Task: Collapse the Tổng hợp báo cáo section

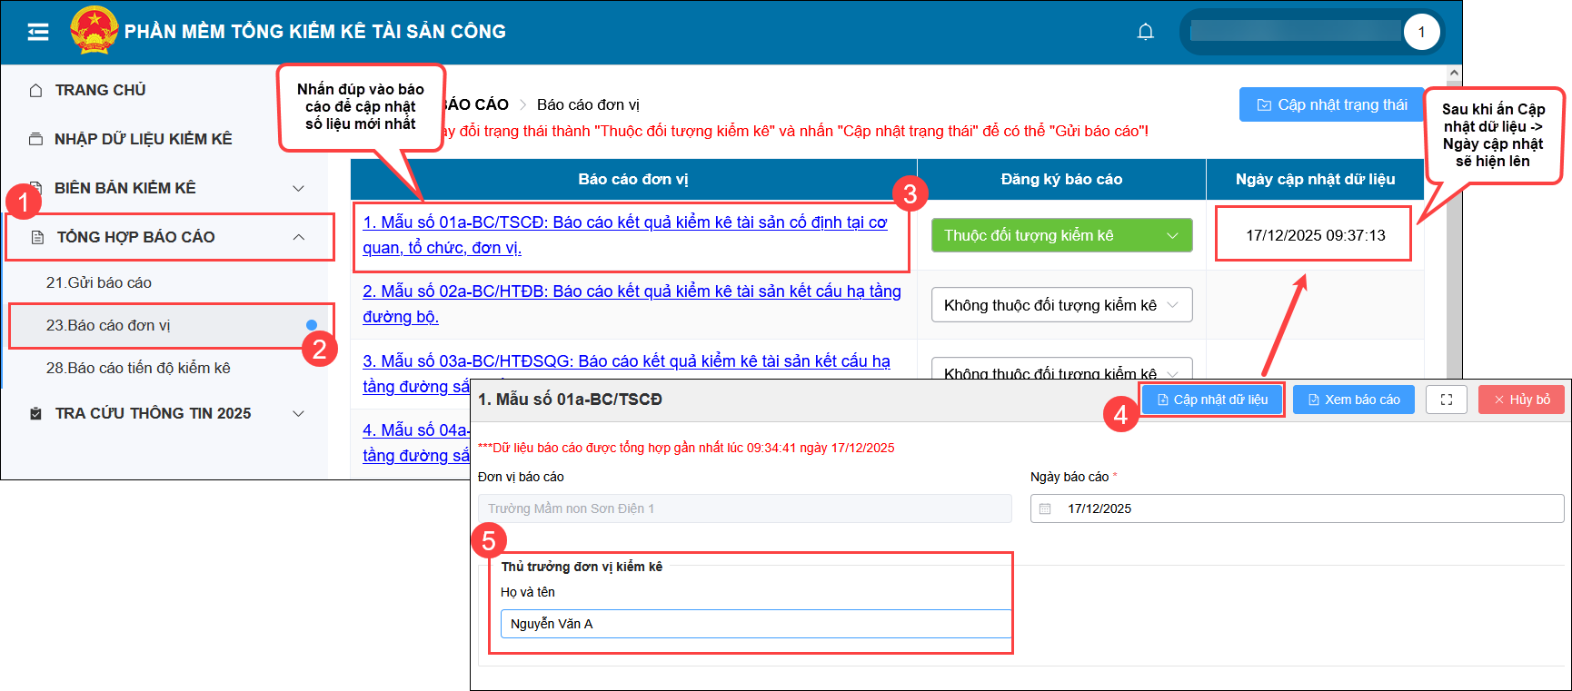Action: tap(298, 237)
